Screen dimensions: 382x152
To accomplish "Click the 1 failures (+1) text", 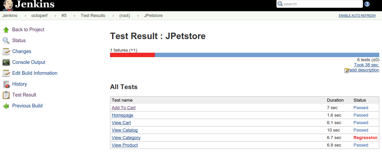I will [x=124, y=50].
